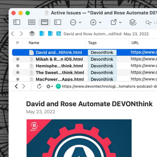The width and height of the screenshot is (157, 157).
Task: Open URL of Hemisphe...think.html row
Action: pos(144,66)
